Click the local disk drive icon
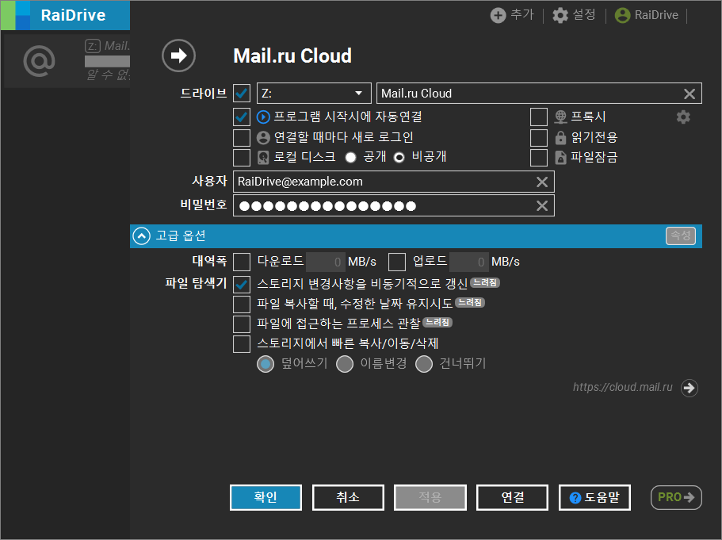 point(263,158)
